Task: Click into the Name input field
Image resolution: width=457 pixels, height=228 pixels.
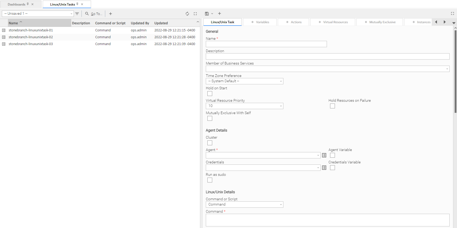Action: click(266, 44)
